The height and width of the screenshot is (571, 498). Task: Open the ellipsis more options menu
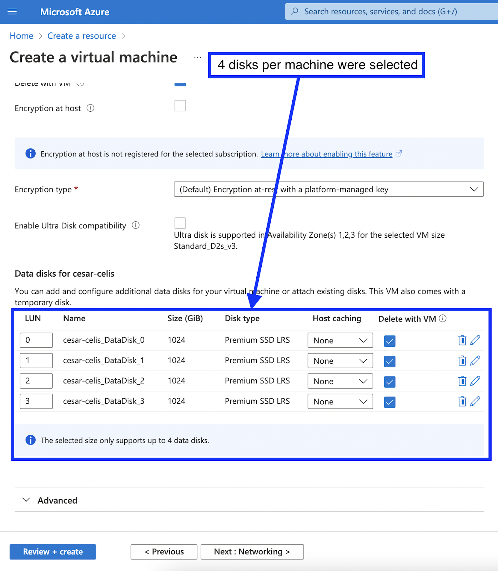pos(198,57)
